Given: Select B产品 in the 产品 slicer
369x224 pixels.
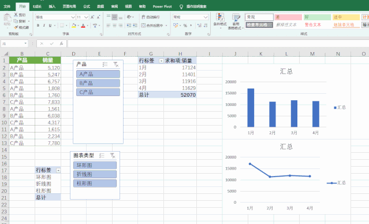Looking at the screenshot, I should coord(98,83).
